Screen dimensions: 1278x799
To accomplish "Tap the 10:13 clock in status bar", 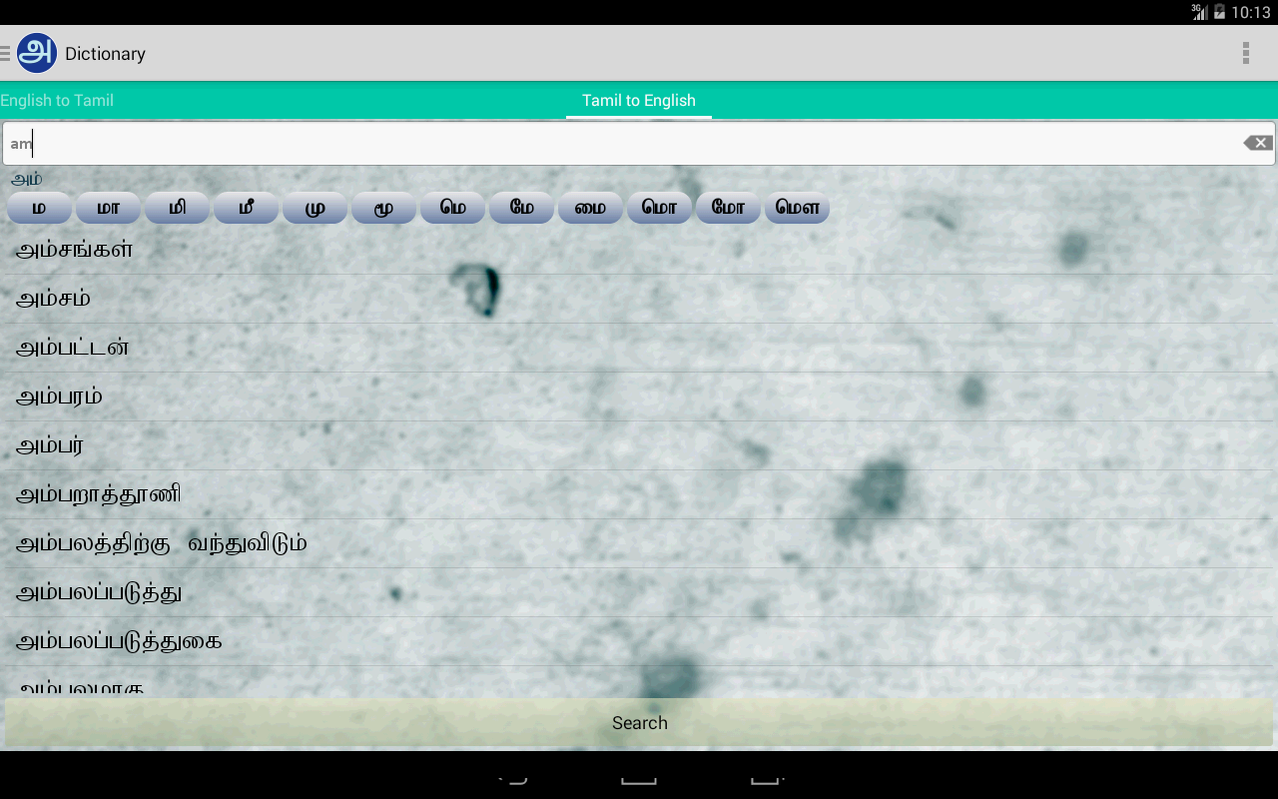I will 1251,12.
